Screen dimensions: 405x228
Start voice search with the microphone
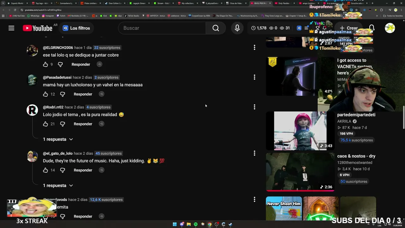pyautogui.click(x=237, y=28)
